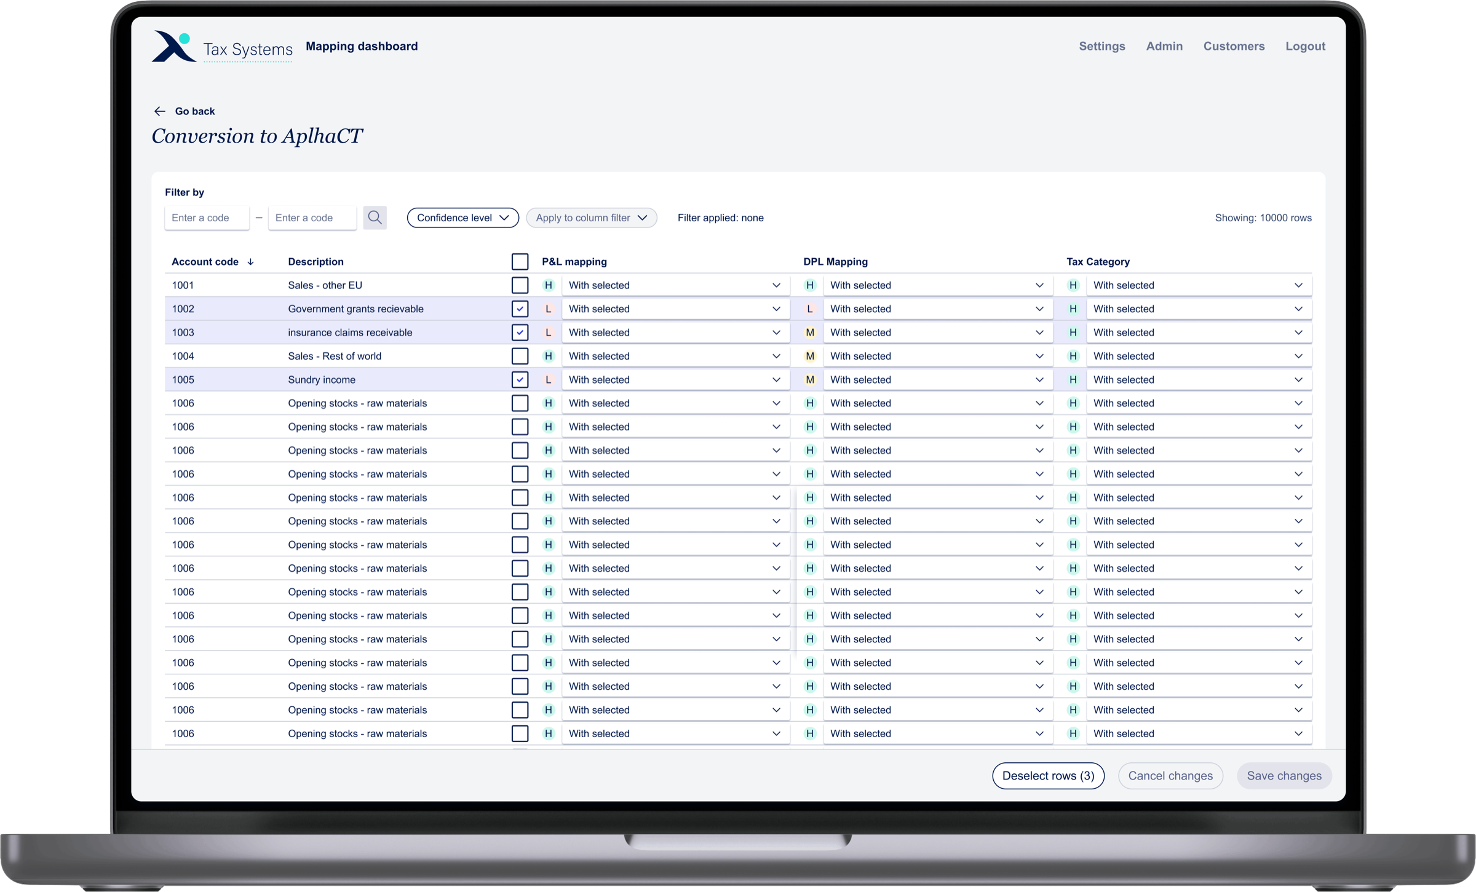Open Settings in top navigation

pos(1102,46)
